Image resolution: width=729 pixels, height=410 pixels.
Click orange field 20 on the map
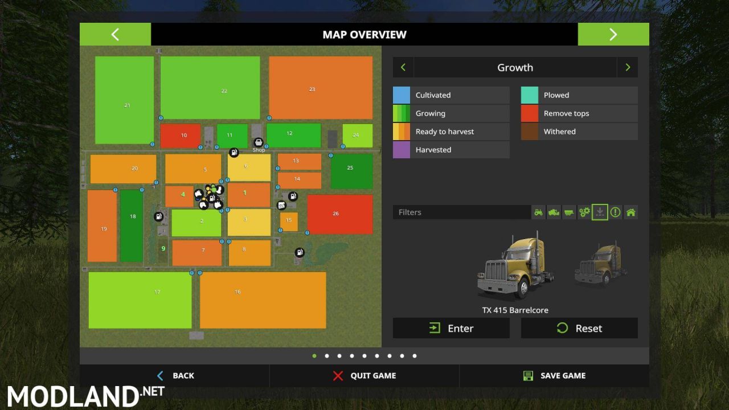(123, 169)
